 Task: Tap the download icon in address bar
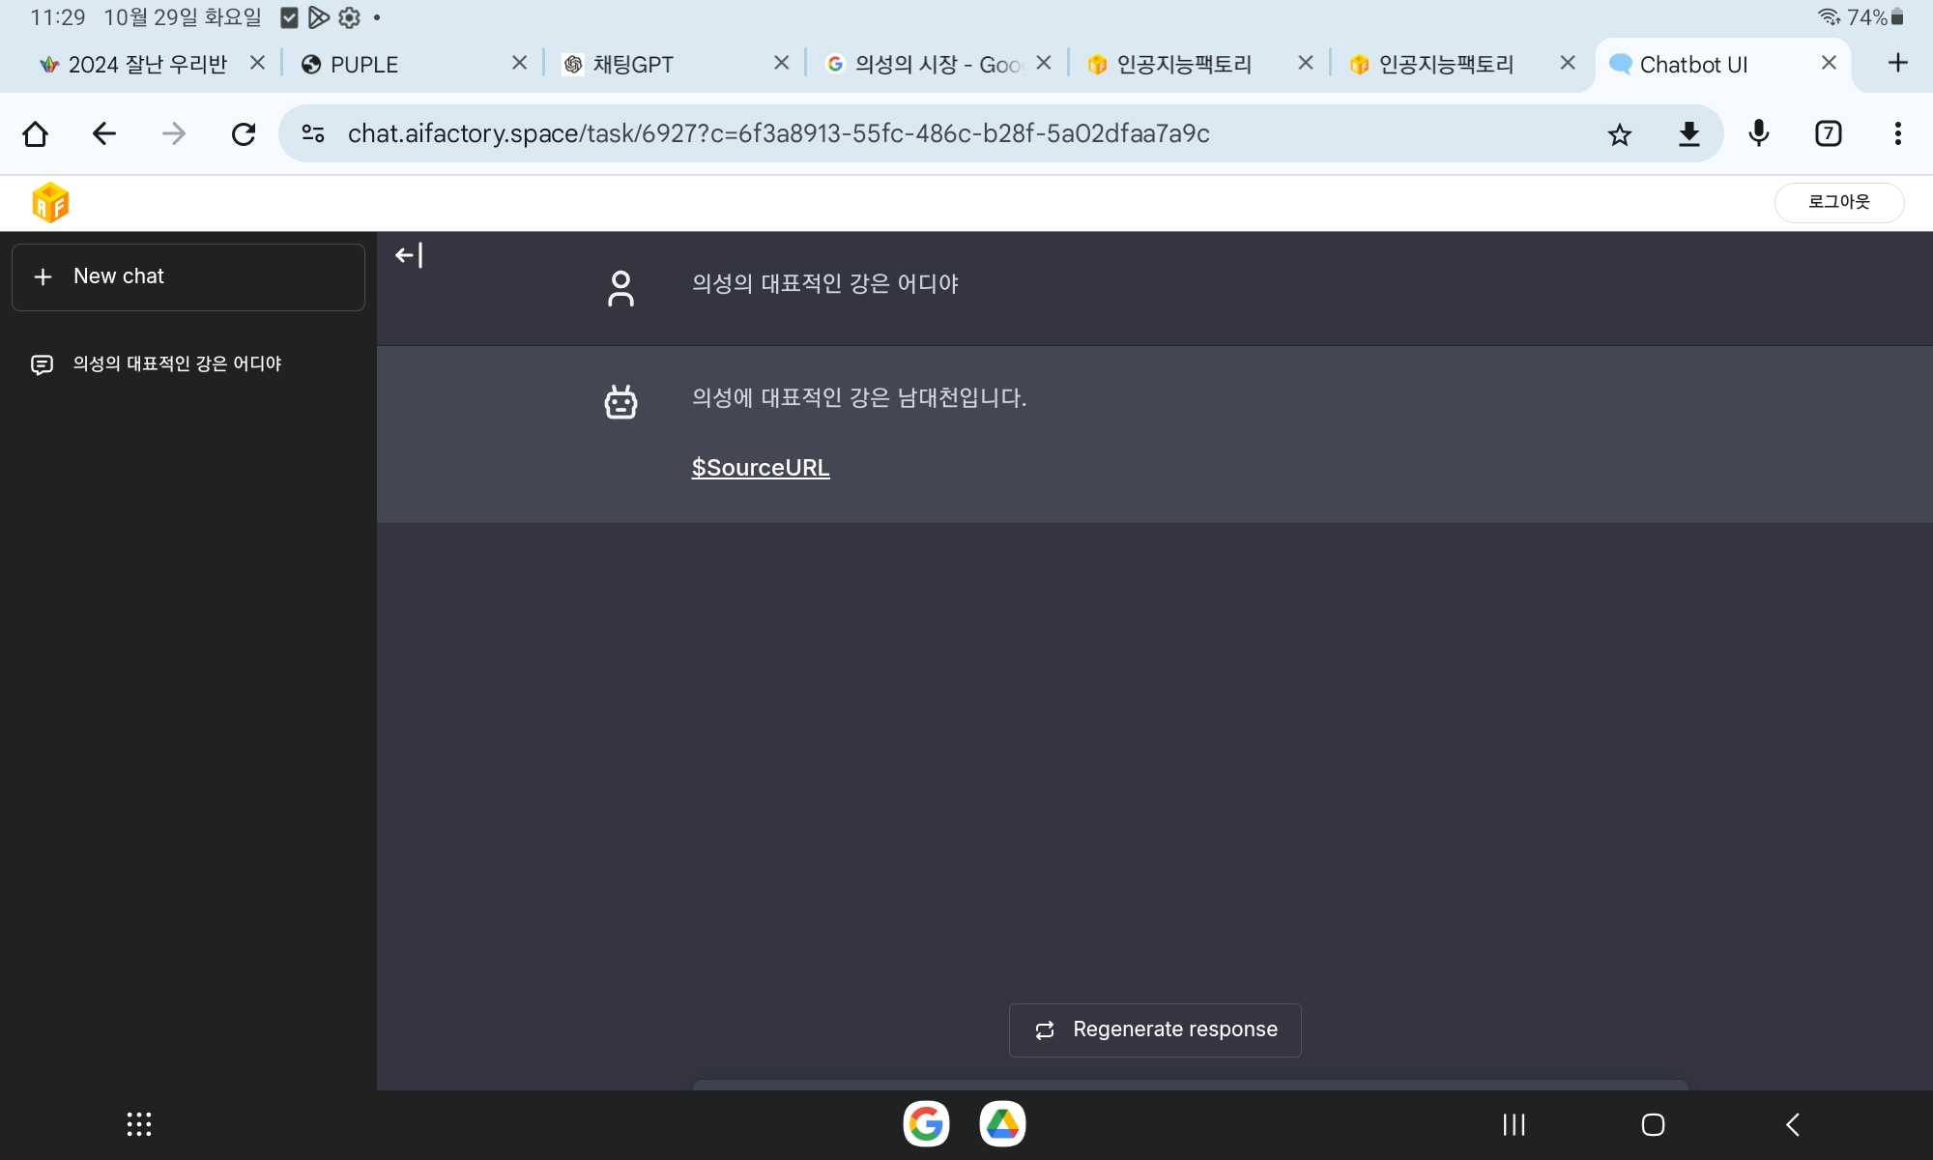(1688, 134)
